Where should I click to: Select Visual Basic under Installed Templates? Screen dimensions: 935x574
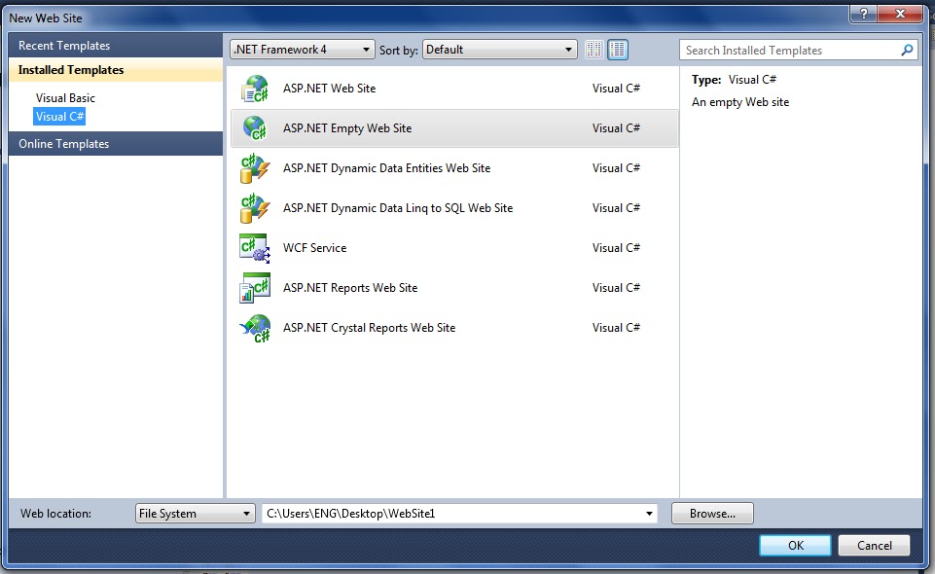click(x=65, y=97)
